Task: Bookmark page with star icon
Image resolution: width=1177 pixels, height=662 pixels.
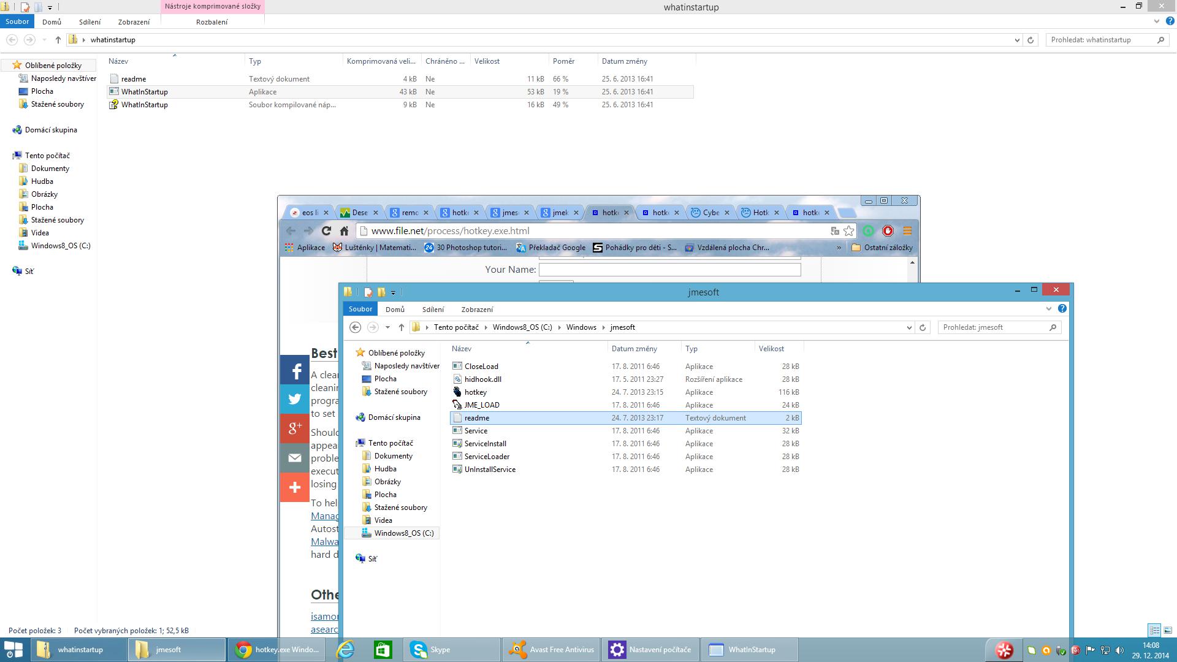Action: tap(848, 231)
